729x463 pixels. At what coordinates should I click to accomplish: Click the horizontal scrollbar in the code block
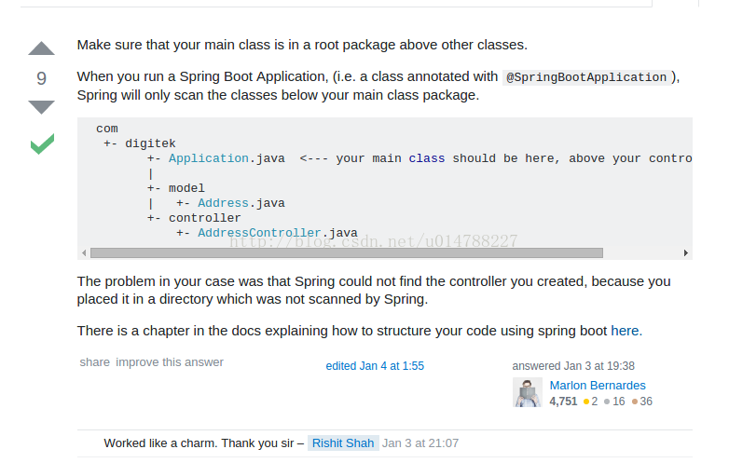(x=347, y=253)
